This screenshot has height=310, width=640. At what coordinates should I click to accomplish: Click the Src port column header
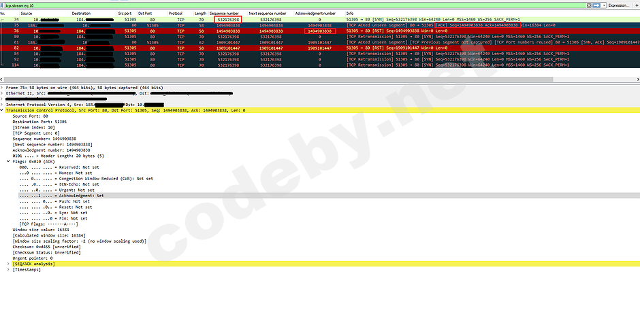(x=125, y=14)
